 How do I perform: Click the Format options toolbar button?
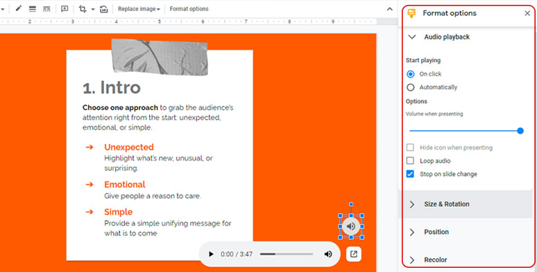(189, 9)
